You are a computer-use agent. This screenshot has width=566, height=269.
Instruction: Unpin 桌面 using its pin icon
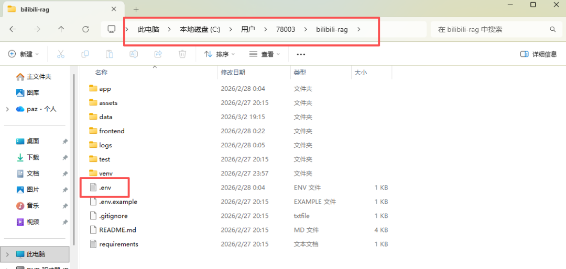click(x=64, y=142)
